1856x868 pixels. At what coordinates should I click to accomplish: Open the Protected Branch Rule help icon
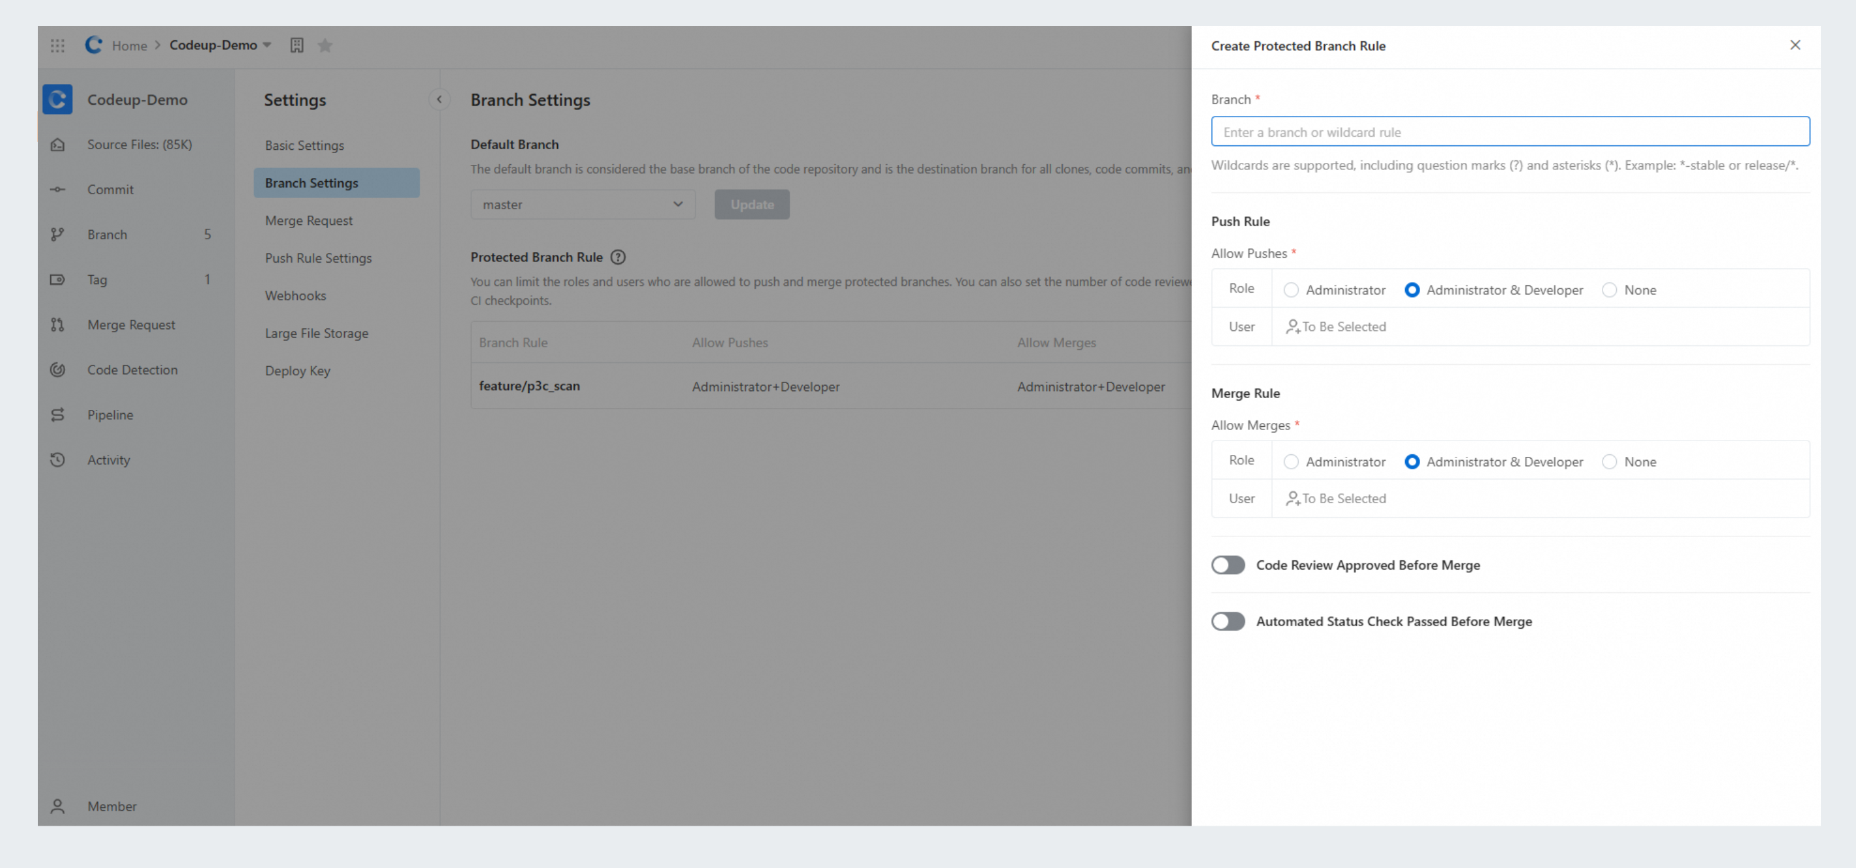point(617,257)
